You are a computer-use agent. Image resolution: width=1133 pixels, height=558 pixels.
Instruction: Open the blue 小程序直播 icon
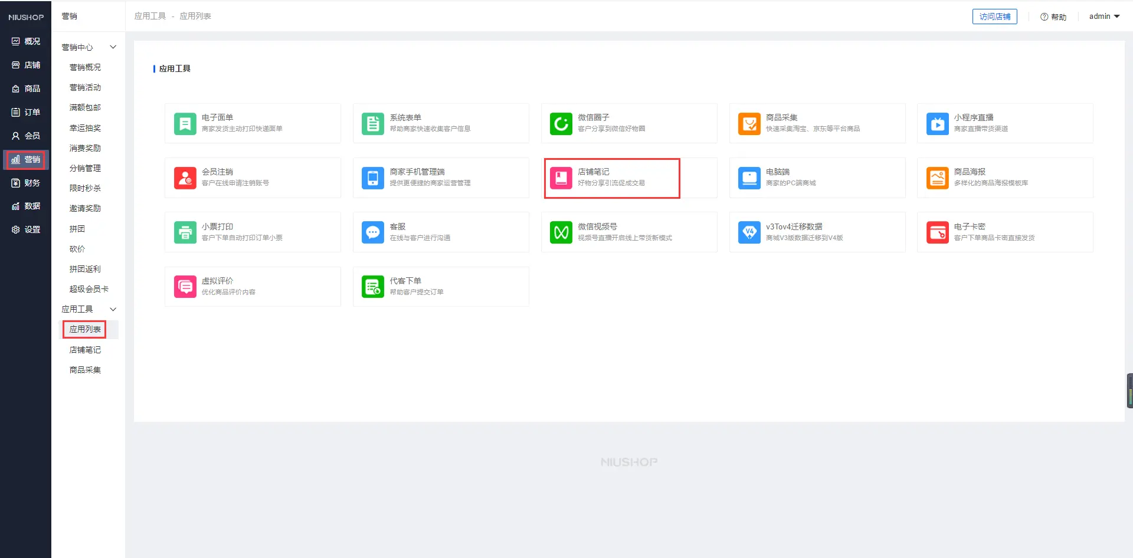(x=937, y=124)
